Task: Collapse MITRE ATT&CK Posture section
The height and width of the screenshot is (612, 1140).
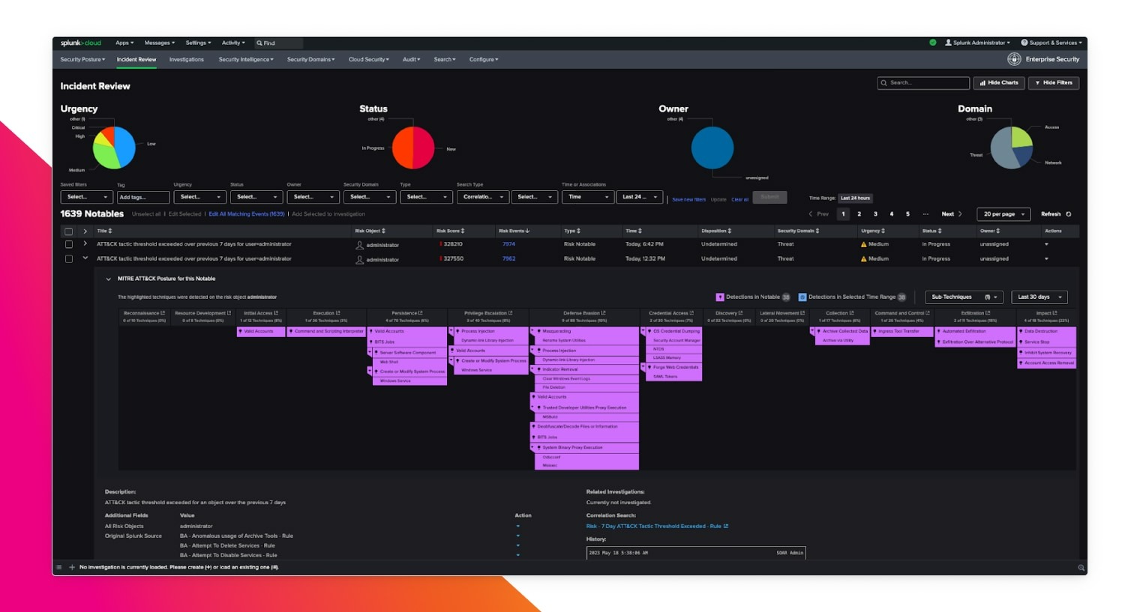Action: [108, 279]
